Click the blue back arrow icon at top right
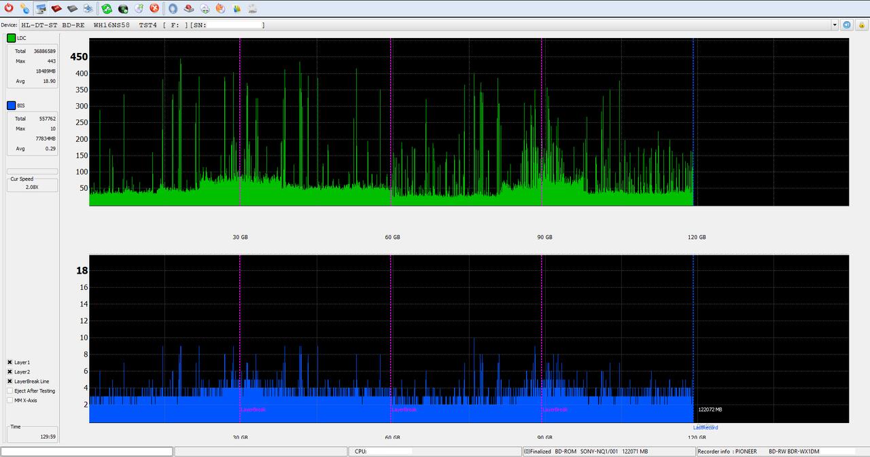 tap(847, 24)
